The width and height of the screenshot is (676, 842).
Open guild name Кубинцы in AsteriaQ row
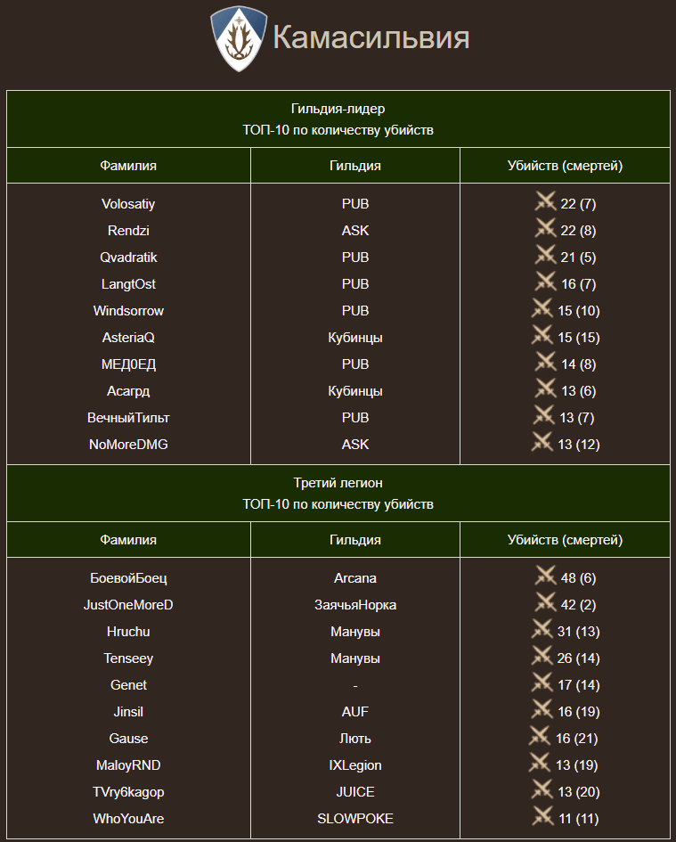pos(355,338)
